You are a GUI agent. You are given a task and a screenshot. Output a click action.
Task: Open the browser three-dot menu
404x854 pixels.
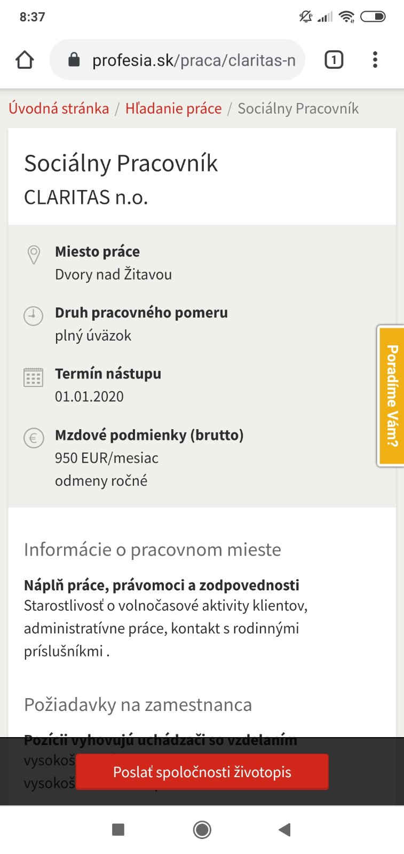point(375,60)
